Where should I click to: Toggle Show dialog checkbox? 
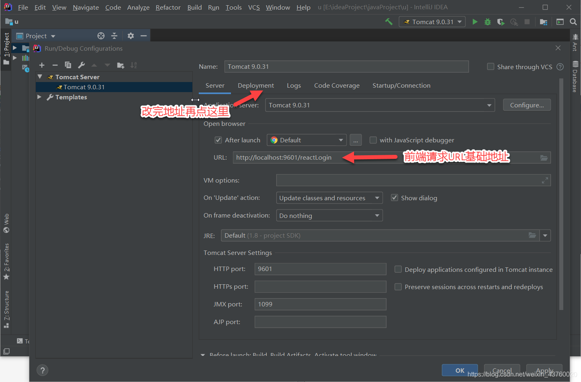pos(394,198)
